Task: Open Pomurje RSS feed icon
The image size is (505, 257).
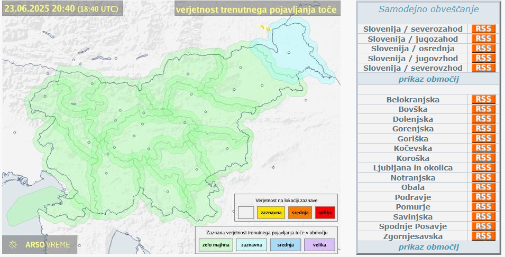Action: pyautogui.click(x=483, y=207)
